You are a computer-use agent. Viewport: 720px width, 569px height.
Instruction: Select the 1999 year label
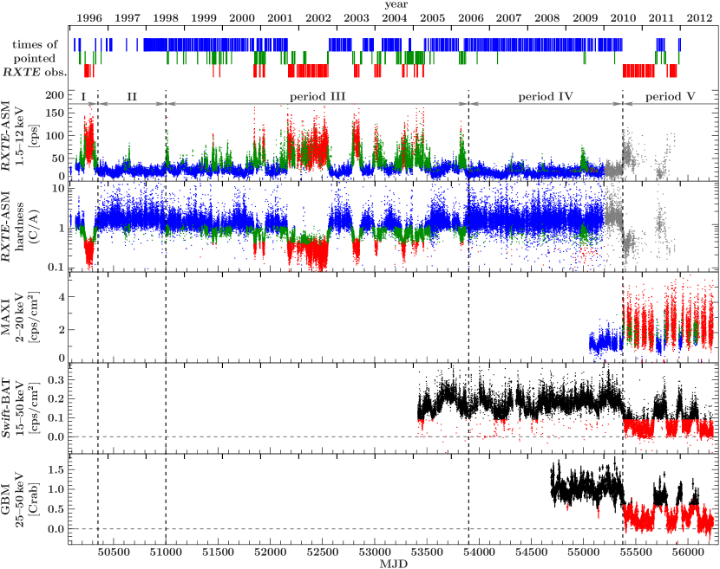click(203, 18)
